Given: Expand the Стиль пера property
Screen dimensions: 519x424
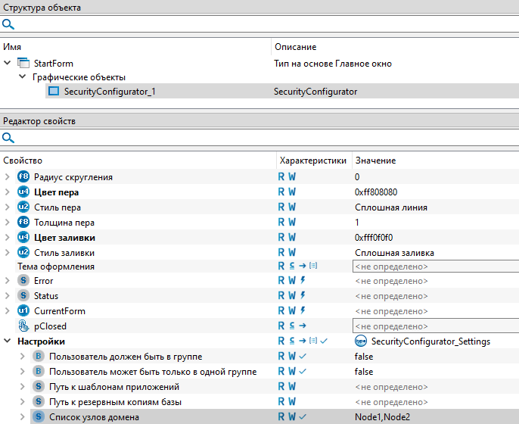Looking at the screenshot, I should pos(8,207).
